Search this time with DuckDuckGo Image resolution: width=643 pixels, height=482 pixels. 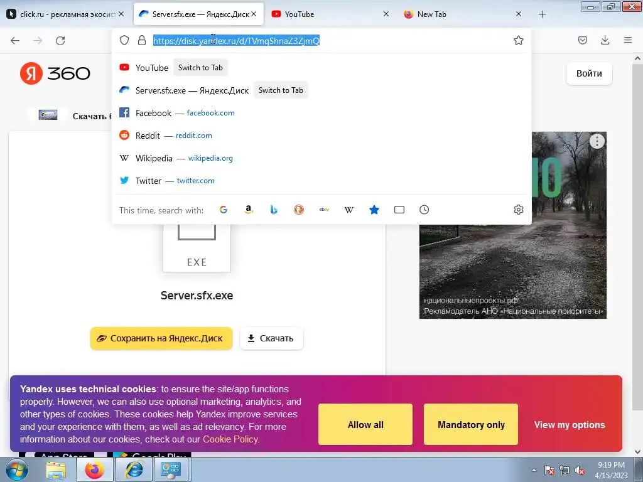pyautogui.click(x=299, y=210)
